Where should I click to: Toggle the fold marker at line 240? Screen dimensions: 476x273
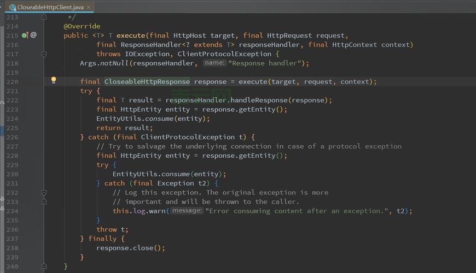point(44,266)
